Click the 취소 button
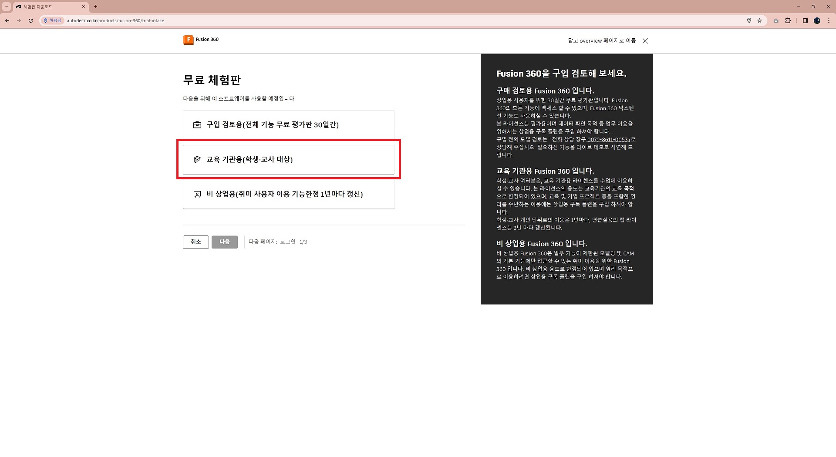The height and width of the screenshot is (457, 836). click(x=196, y=242)
